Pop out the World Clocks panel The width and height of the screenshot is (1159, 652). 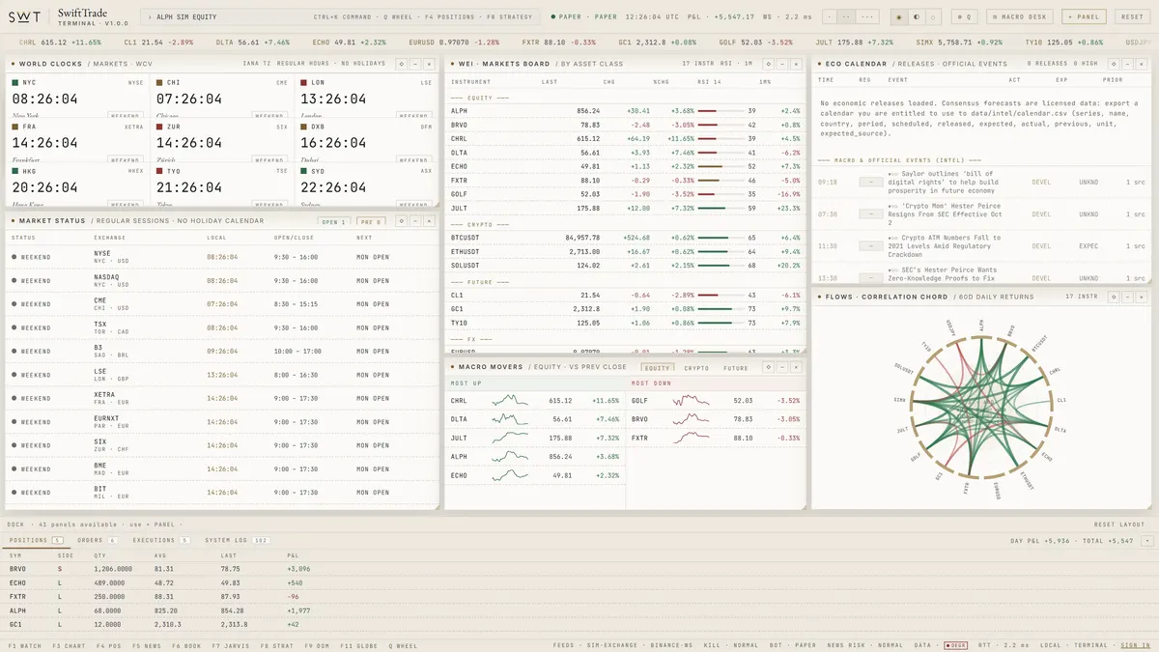(x=401, y=64)
